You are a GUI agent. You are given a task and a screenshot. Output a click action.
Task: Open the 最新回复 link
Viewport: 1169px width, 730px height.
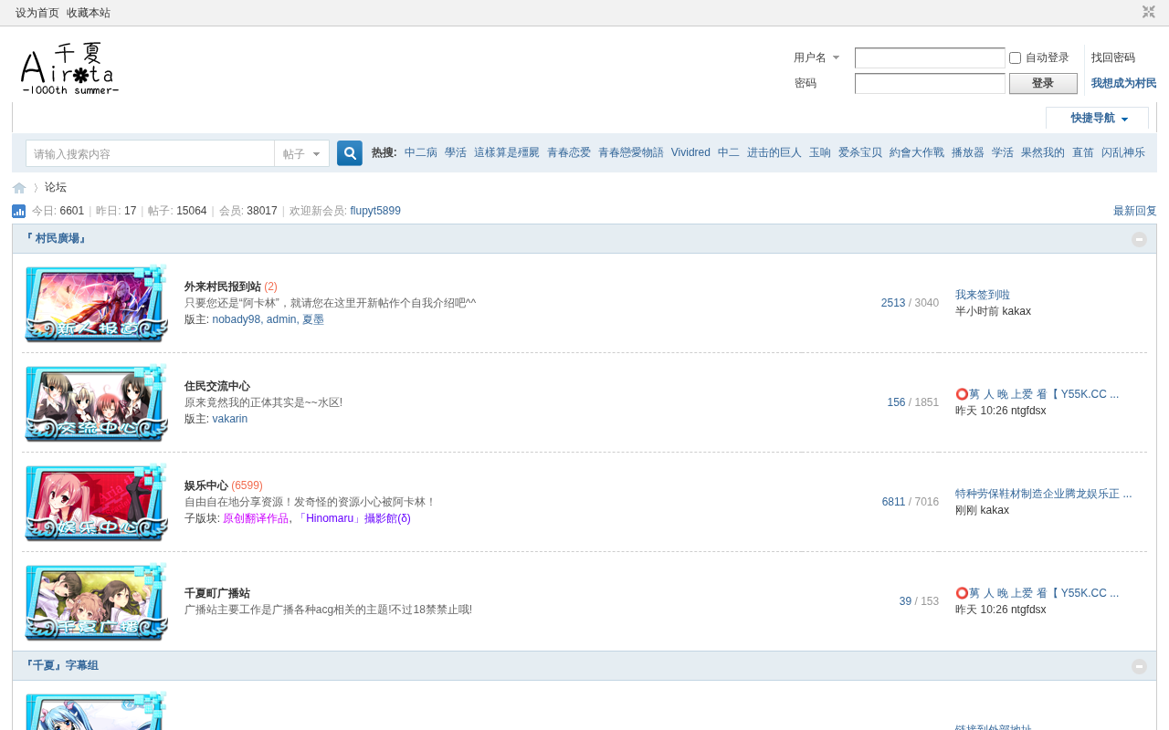[x=1135, y=211]
